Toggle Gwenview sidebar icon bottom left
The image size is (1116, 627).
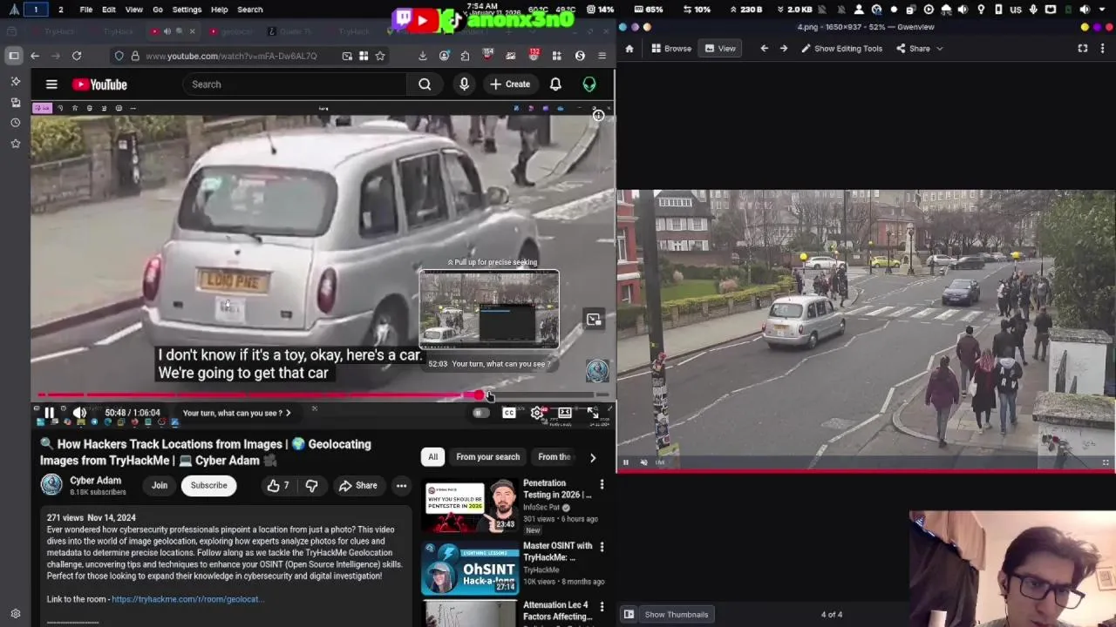tap(629, 615)
